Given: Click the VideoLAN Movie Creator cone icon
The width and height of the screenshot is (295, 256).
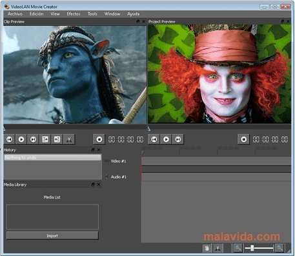Looking at the screenshot, I should click(x=7, y=6).
